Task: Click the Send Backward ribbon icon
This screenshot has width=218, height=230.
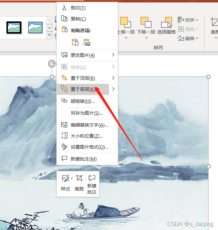Action: click(x=146, y=22)
